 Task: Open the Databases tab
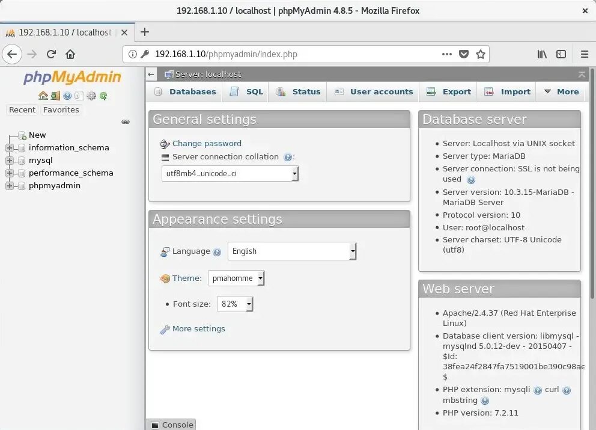click(x=185, y=91)
